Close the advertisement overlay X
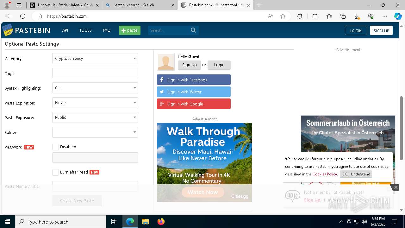Screen dimensions: 405x228 (396, 187)
